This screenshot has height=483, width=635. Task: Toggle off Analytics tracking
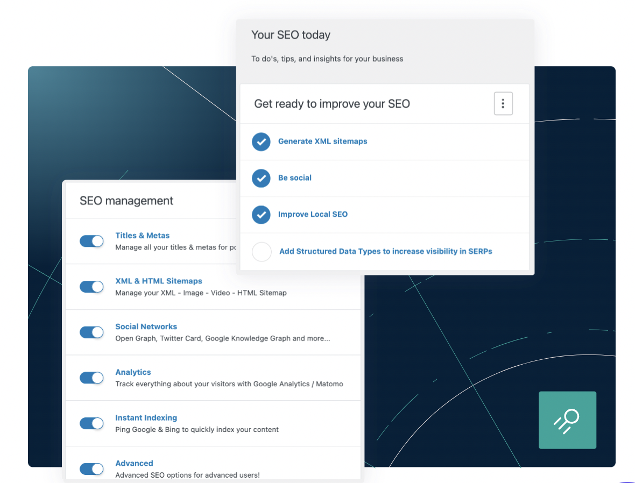[x=91, y=378]
